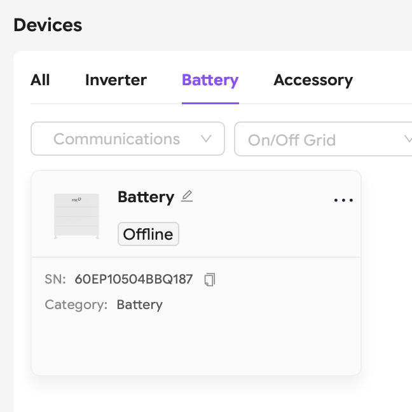
Task: Click the battery device image
Action: pyautogui.click(x=76, y=216)
